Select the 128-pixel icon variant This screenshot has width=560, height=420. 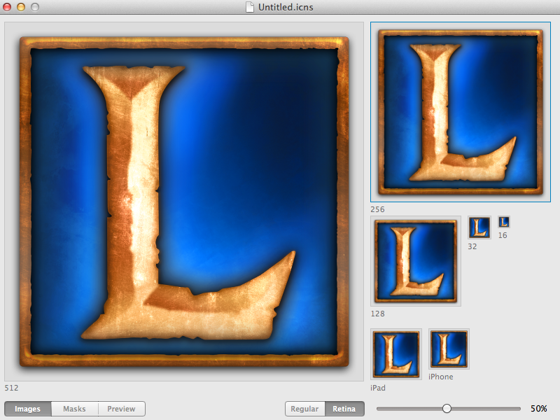point(416,262)
